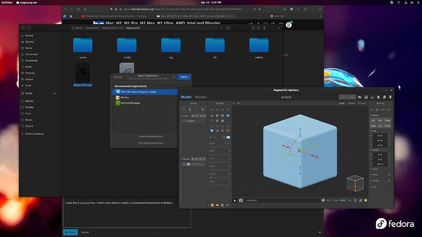Click the search icon in Files header
The image size is (422, 237).
tap(228, 28)
